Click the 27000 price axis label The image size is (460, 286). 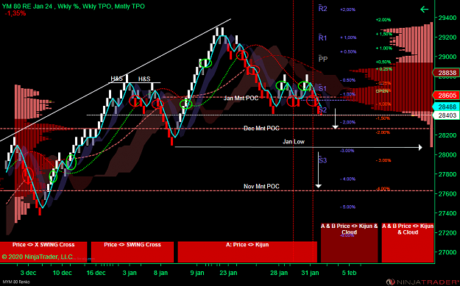click(x=447, y=252)
